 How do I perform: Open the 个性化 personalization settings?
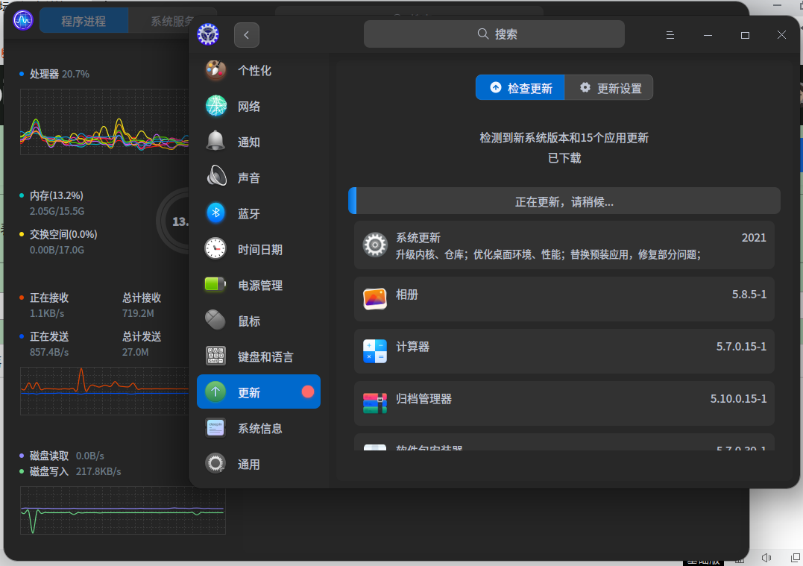259,70
